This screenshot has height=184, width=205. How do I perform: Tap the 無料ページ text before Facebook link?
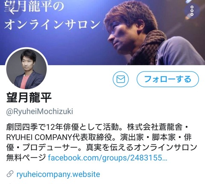coord(26,158)
